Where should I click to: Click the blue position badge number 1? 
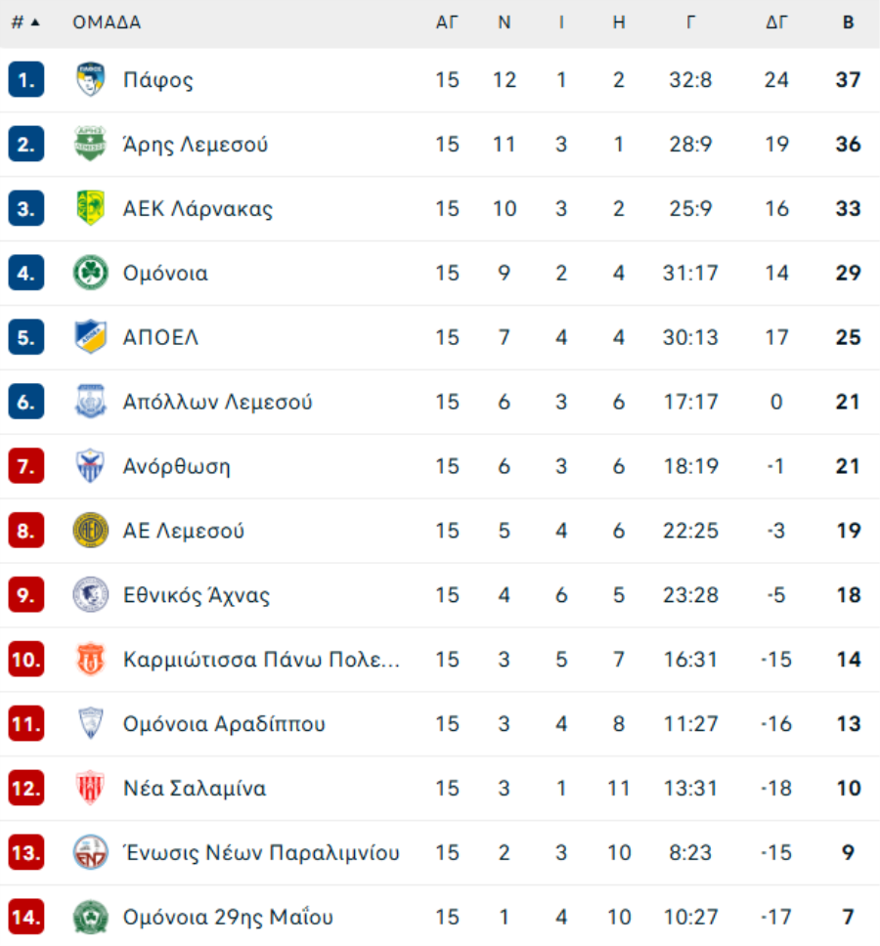pos(26,79)
